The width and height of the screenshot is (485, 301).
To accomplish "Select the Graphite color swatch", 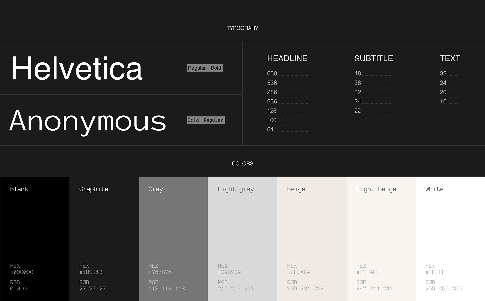I will [104, 227].
